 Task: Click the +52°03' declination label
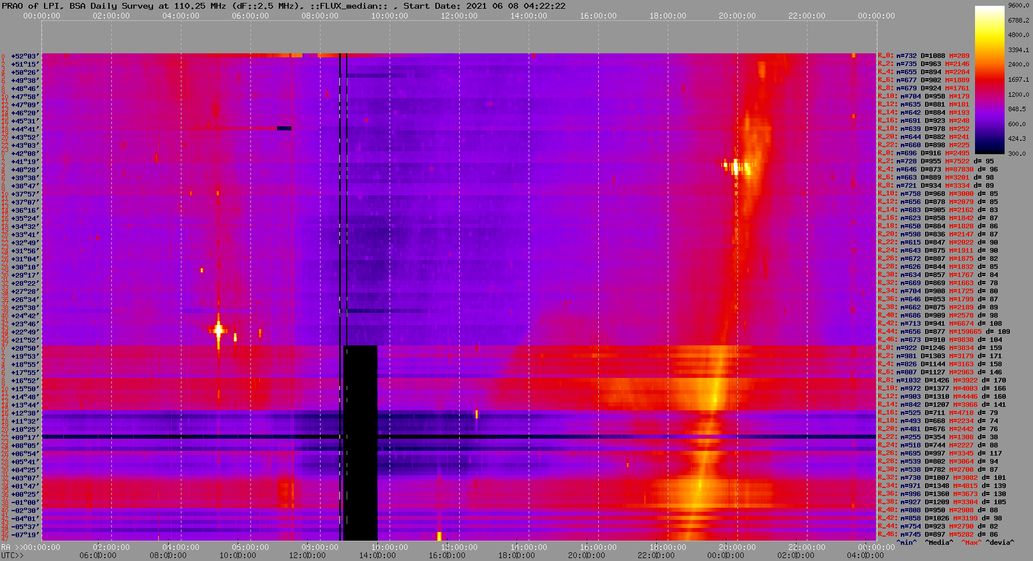[x=25, y=56]
